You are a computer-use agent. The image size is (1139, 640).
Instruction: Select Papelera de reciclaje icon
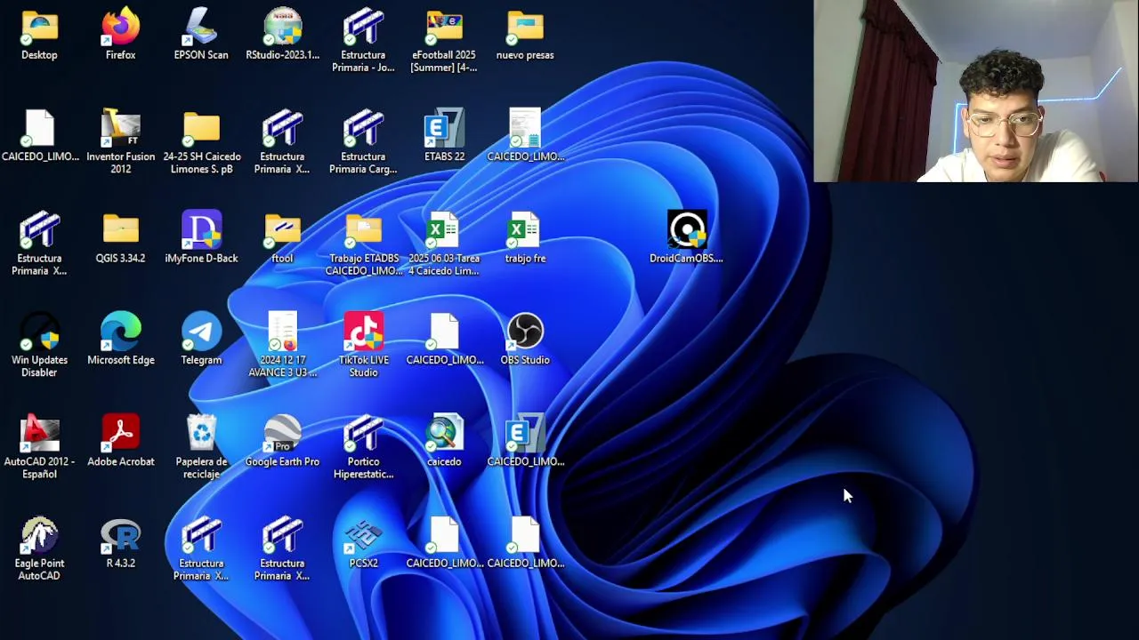coord(201,435)
